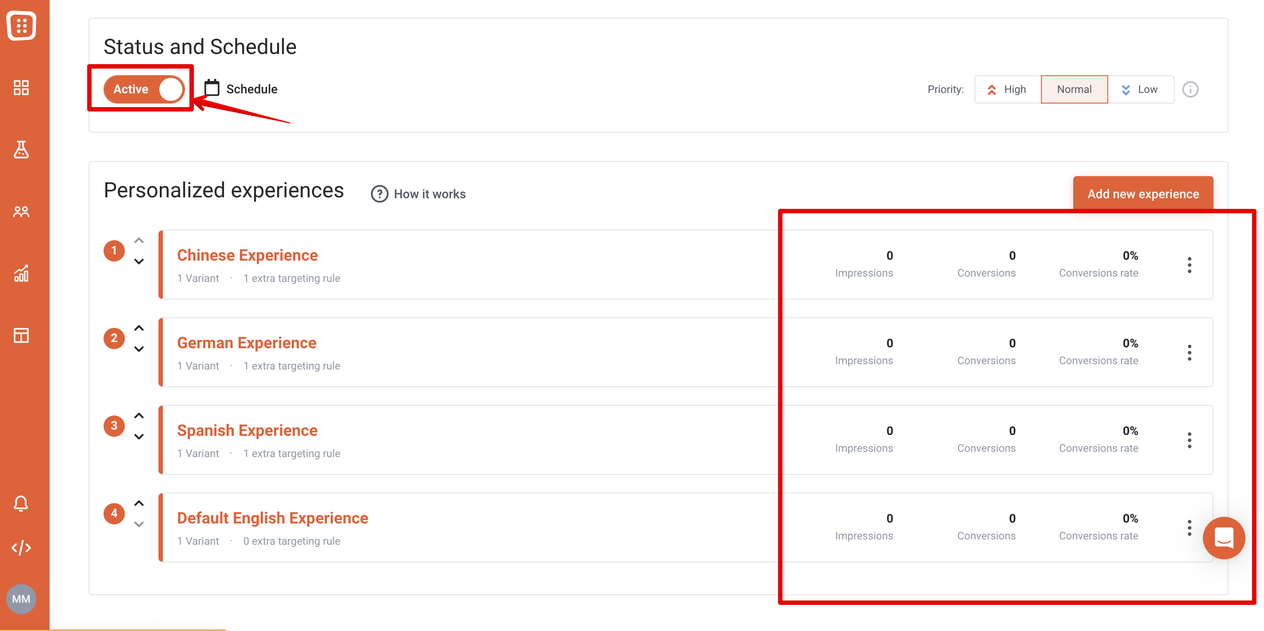
Task: Click the app logo in the sidebar
Action: (21, 25)
